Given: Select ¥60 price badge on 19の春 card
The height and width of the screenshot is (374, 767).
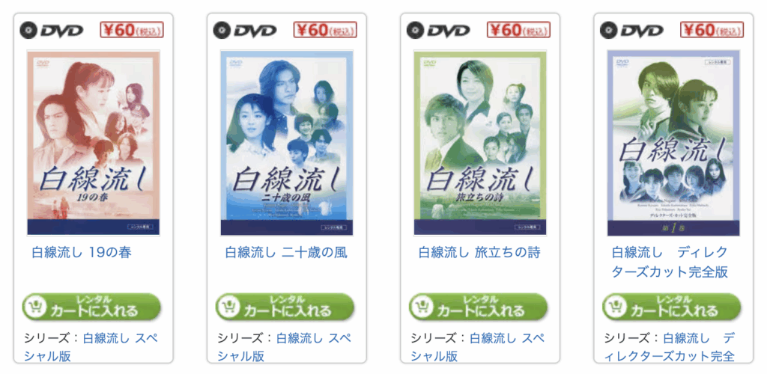Looking at the screenshot, I should [x=132, y=30].
